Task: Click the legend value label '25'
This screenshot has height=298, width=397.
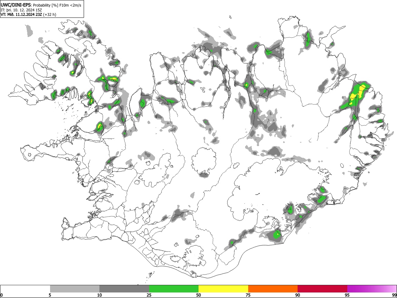Action: [149, 295]
